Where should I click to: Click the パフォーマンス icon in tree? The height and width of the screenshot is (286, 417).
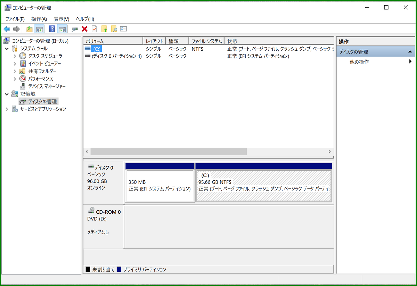pyautogui.click(x=23, y=79)
